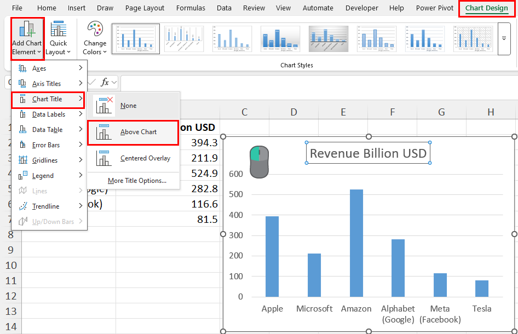
Task: Select row header 10
Action: click(x=11, y=266)
